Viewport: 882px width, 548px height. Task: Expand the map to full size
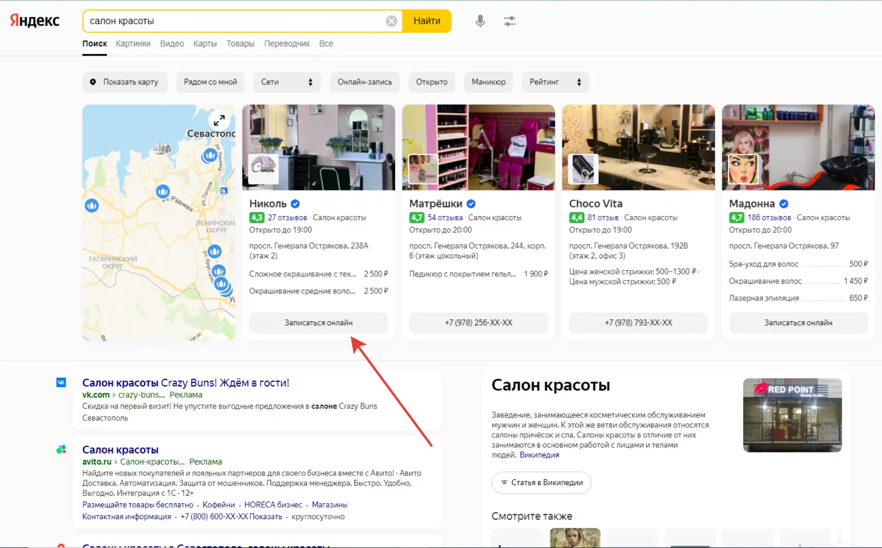pos(219,120)
